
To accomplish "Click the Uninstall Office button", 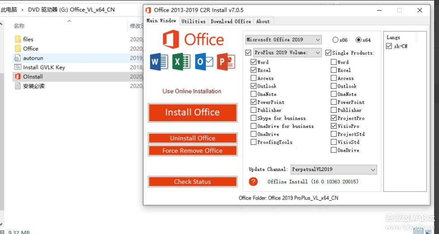I will (x=193, y=138).
